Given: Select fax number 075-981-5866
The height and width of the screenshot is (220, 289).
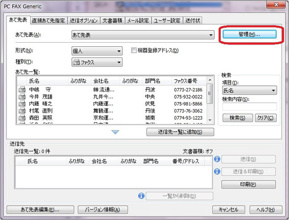Looking at the screenshot, I should click(188, 104).
